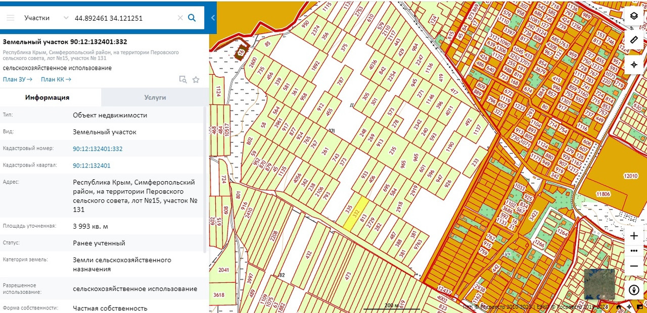Open the План КК link
647x313 pixels.
point(56,79)
